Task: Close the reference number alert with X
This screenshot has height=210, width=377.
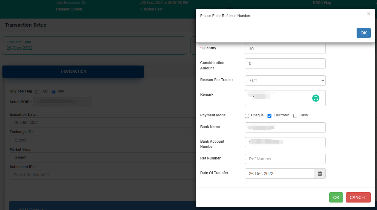Action: click(x=369, y=14)
